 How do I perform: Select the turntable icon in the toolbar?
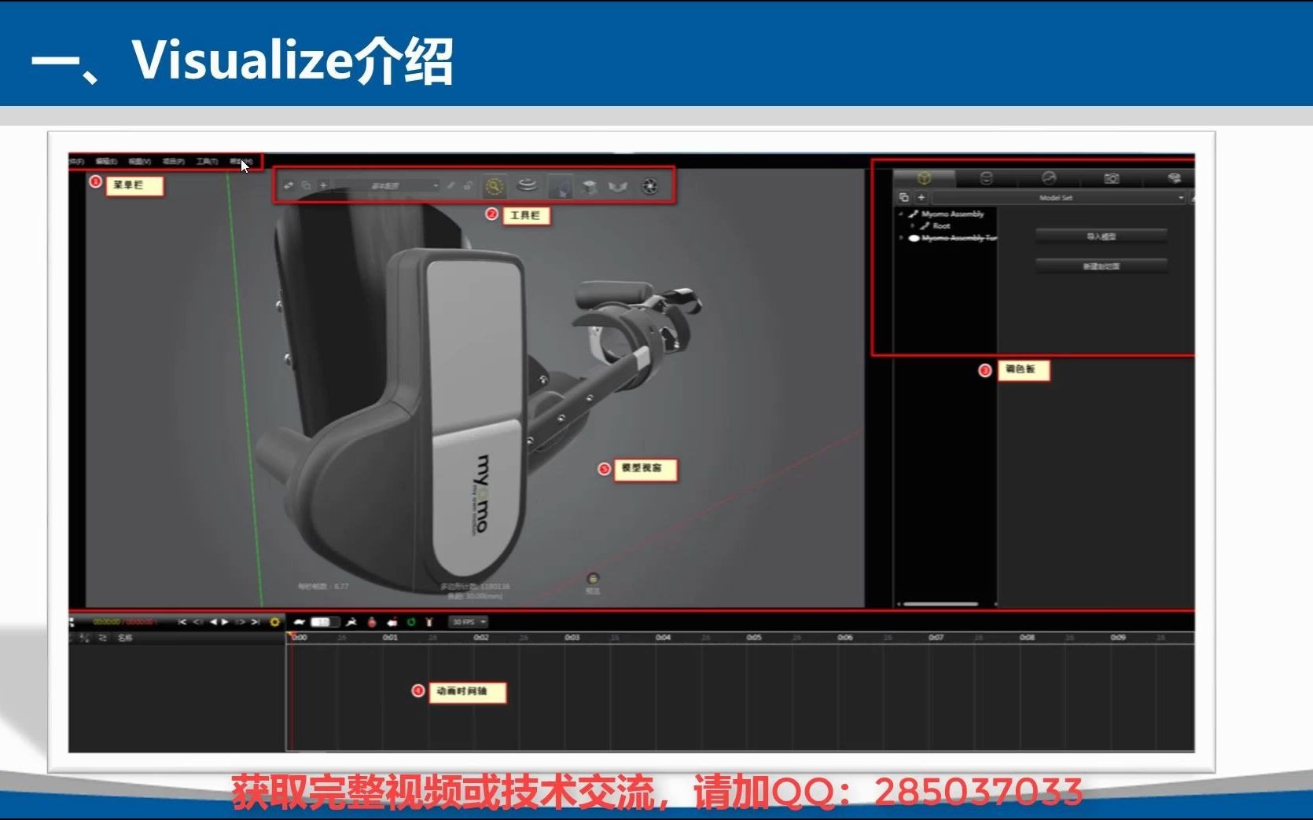pyautogui.click(x=525, y=187)
